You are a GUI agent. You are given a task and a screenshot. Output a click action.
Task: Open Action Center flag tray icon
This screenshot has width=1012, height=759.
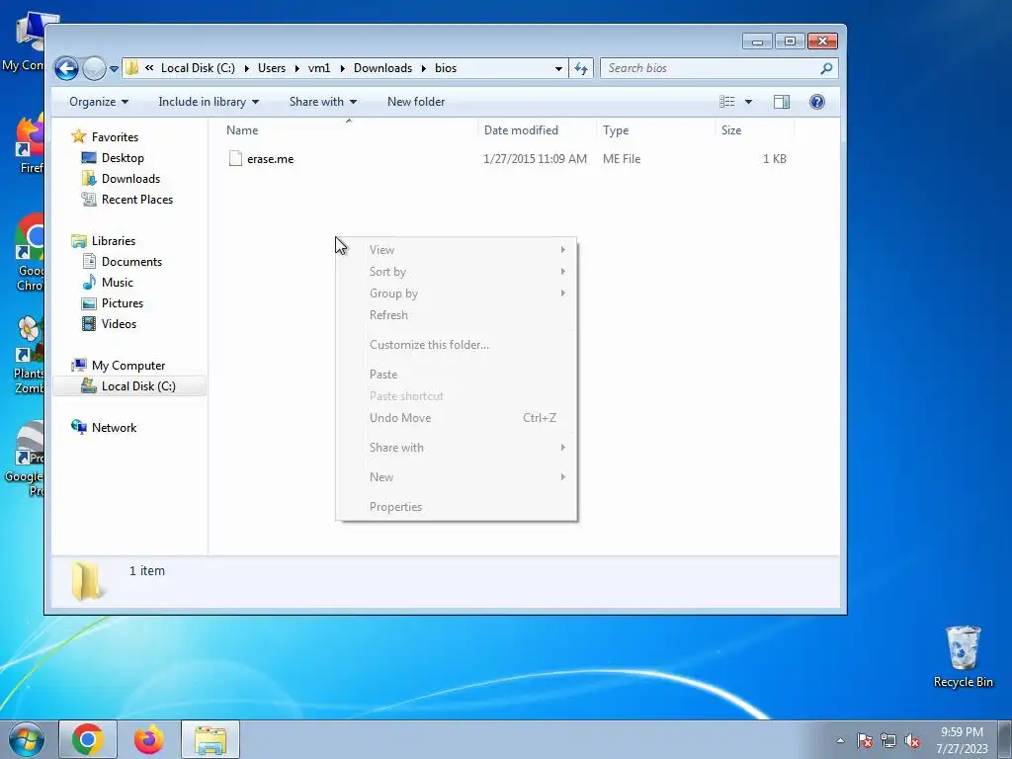(865, 741)
